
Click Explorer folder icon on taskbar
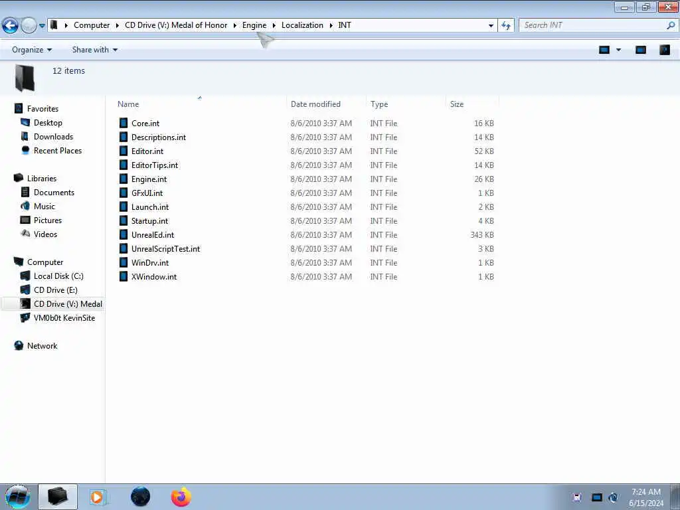[58, 497]
